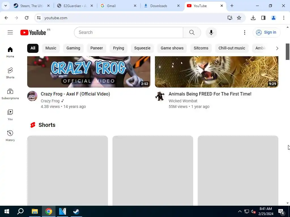Open Wicked Wombat channel name link
290x217 pixels.
click(183, 101)
